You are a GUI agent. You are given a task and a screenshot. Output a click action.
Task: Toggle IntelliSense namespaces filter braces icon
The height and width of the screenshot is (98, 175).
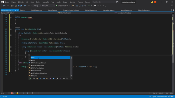(x=34, y=78)
